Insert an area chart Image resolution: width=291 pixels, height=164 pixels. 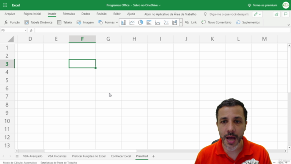coord(158,22)
